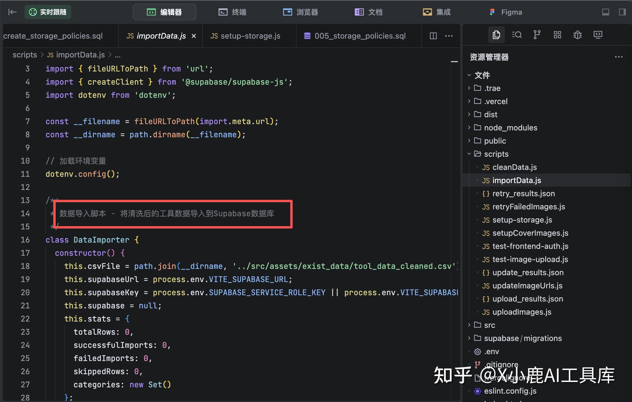The width and height of the screenshot is (632, 402).
Task: Switch to the 终端 terminal tab
Action: 233,12
